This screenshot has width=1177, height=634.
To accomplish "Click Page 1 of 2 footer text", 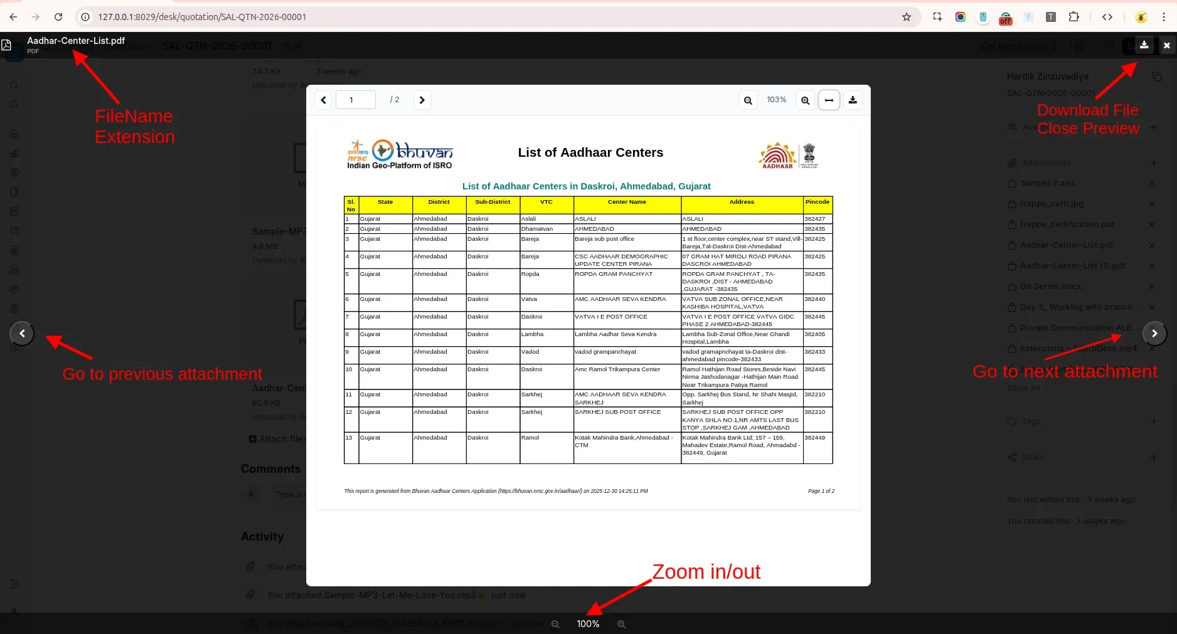I will pyautogui.click(x=821, y=491).
